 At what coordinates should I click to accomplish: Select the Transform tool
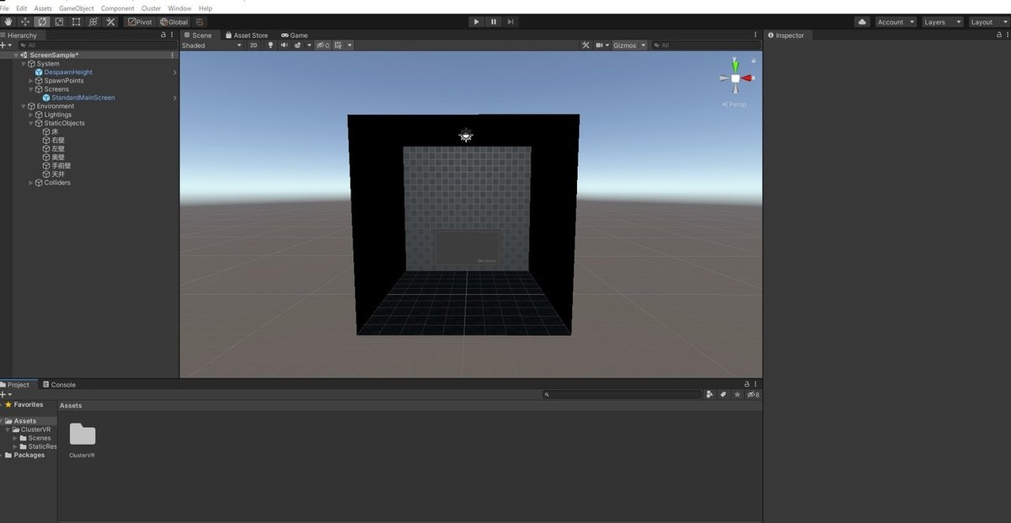[x=93, y=22]
